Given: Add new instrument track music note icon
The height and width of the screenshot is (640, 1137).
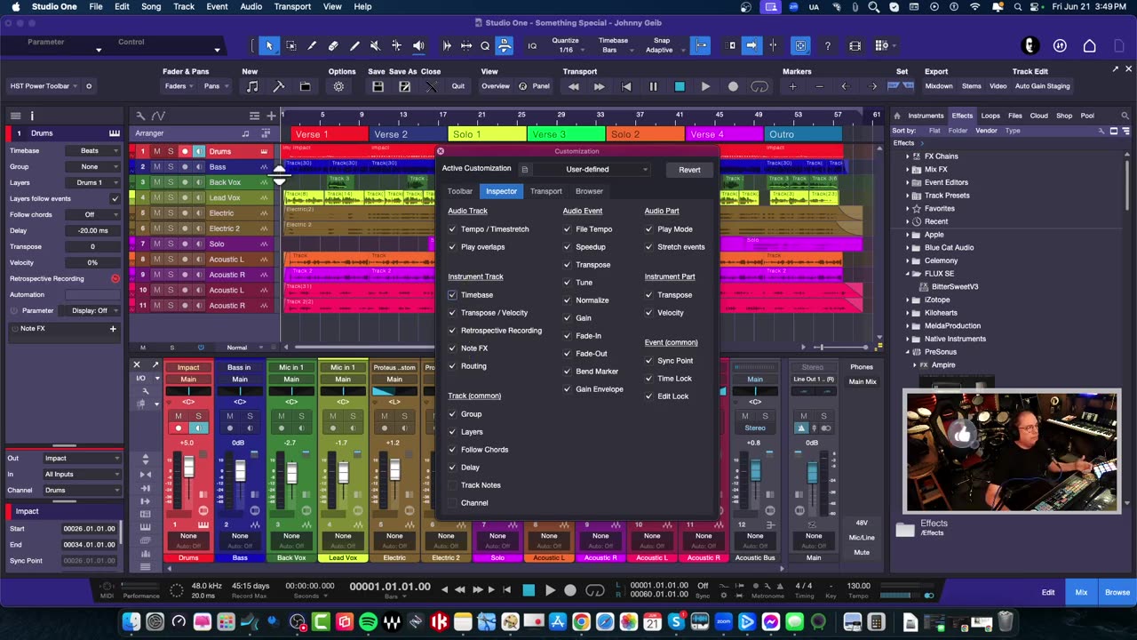Looking at the screenshot, I should 252,86.
